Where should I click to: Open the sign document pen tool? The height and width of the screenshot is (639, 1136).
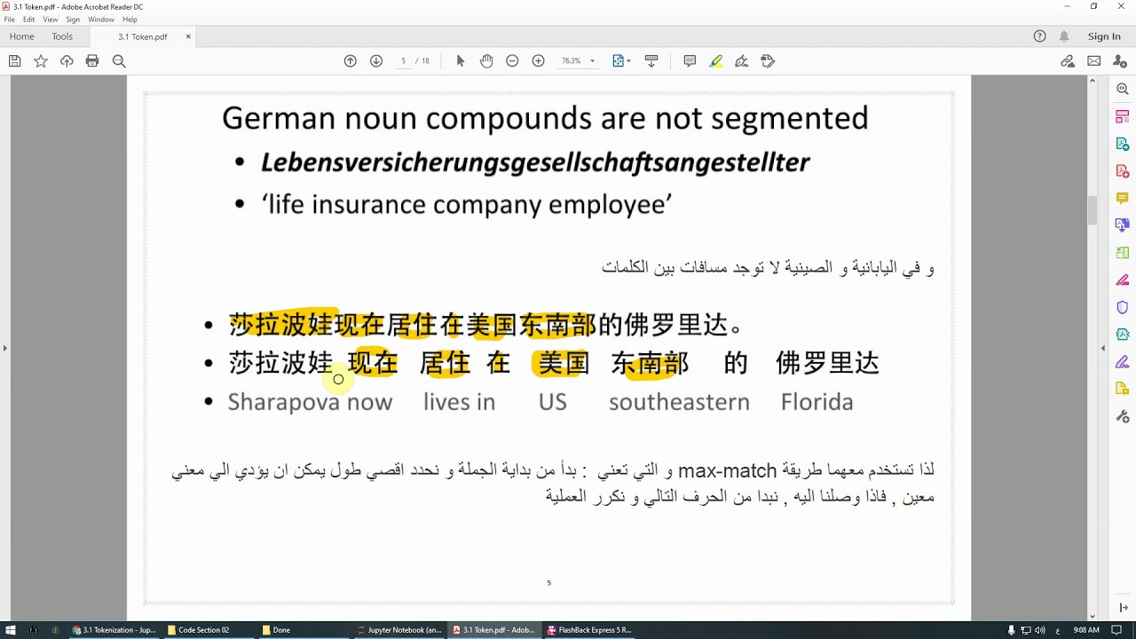[x=742, y=61]
